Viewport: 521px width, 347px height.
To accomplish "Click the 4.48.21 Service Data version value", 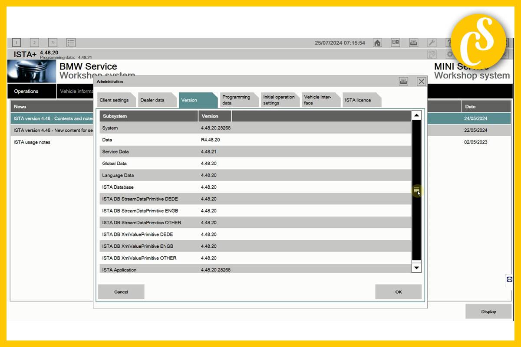I will (x=209, y=152).
